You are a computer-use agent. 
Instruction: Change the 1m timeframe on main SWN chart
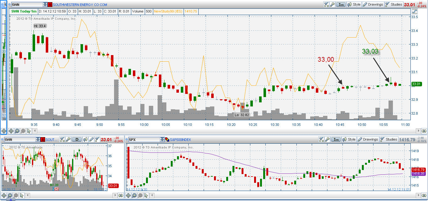[340, 5]
